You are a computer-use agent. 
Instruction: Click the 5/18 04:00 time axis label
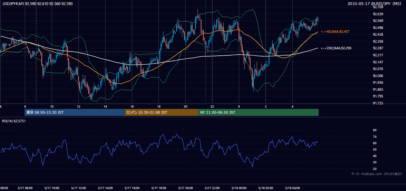coord(292,188)
